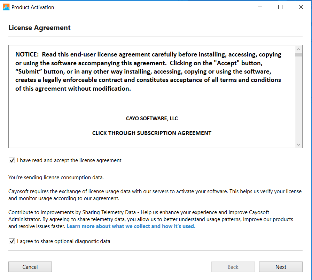This screenshot has width=312, height=280.
Task: Click the license text scroll-up arrow
Action: click(298, 49)
